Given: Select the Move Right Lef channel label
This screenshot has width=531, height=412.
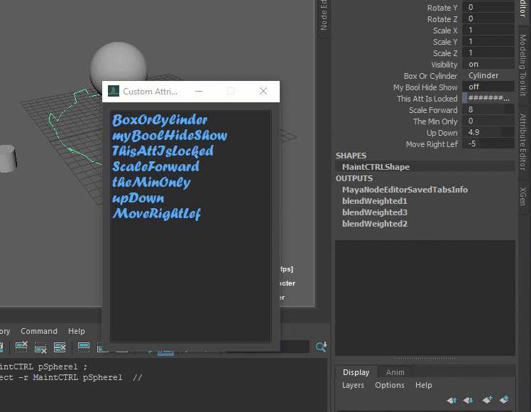Looking at the screenshot, I should [432, 144].
